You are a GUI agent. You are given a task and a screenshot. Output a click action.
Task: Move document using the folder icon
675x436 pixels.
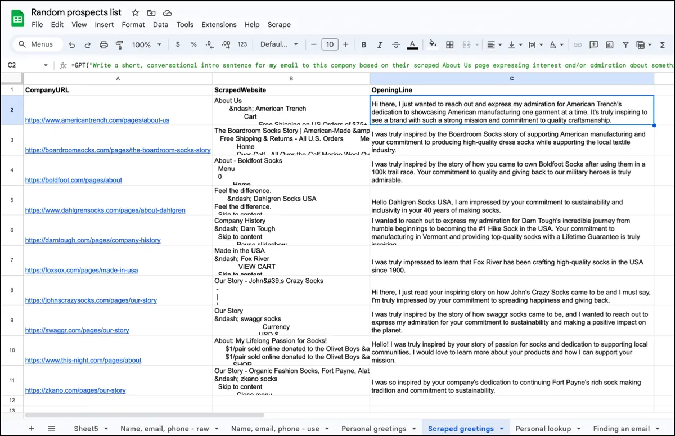151,12
